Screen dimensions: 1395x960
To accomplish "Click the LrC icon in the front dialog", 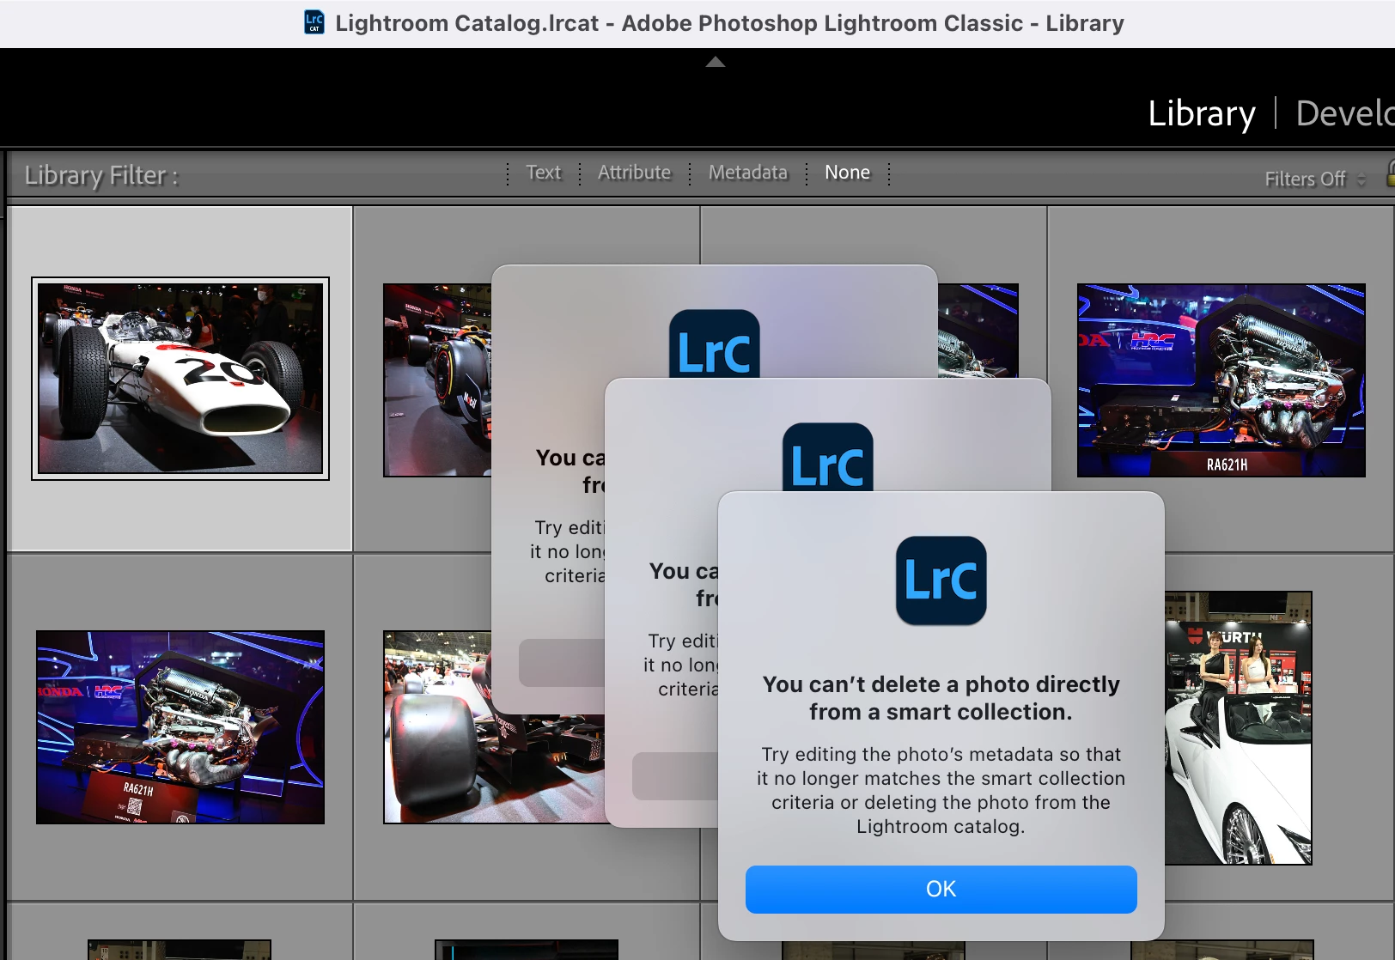I will [x=941, y=580].
